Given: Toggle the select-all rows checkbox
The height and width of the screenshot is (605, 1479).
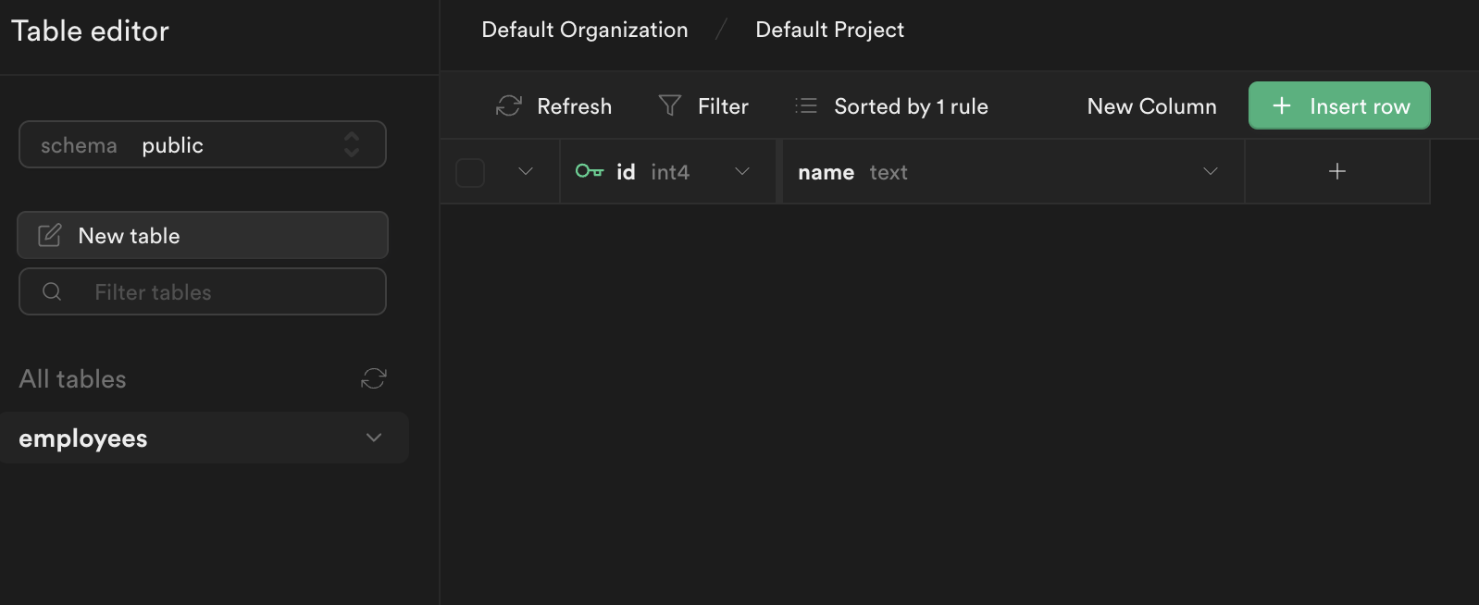Looking at the screenshot, I should click(x=469, y=172).
